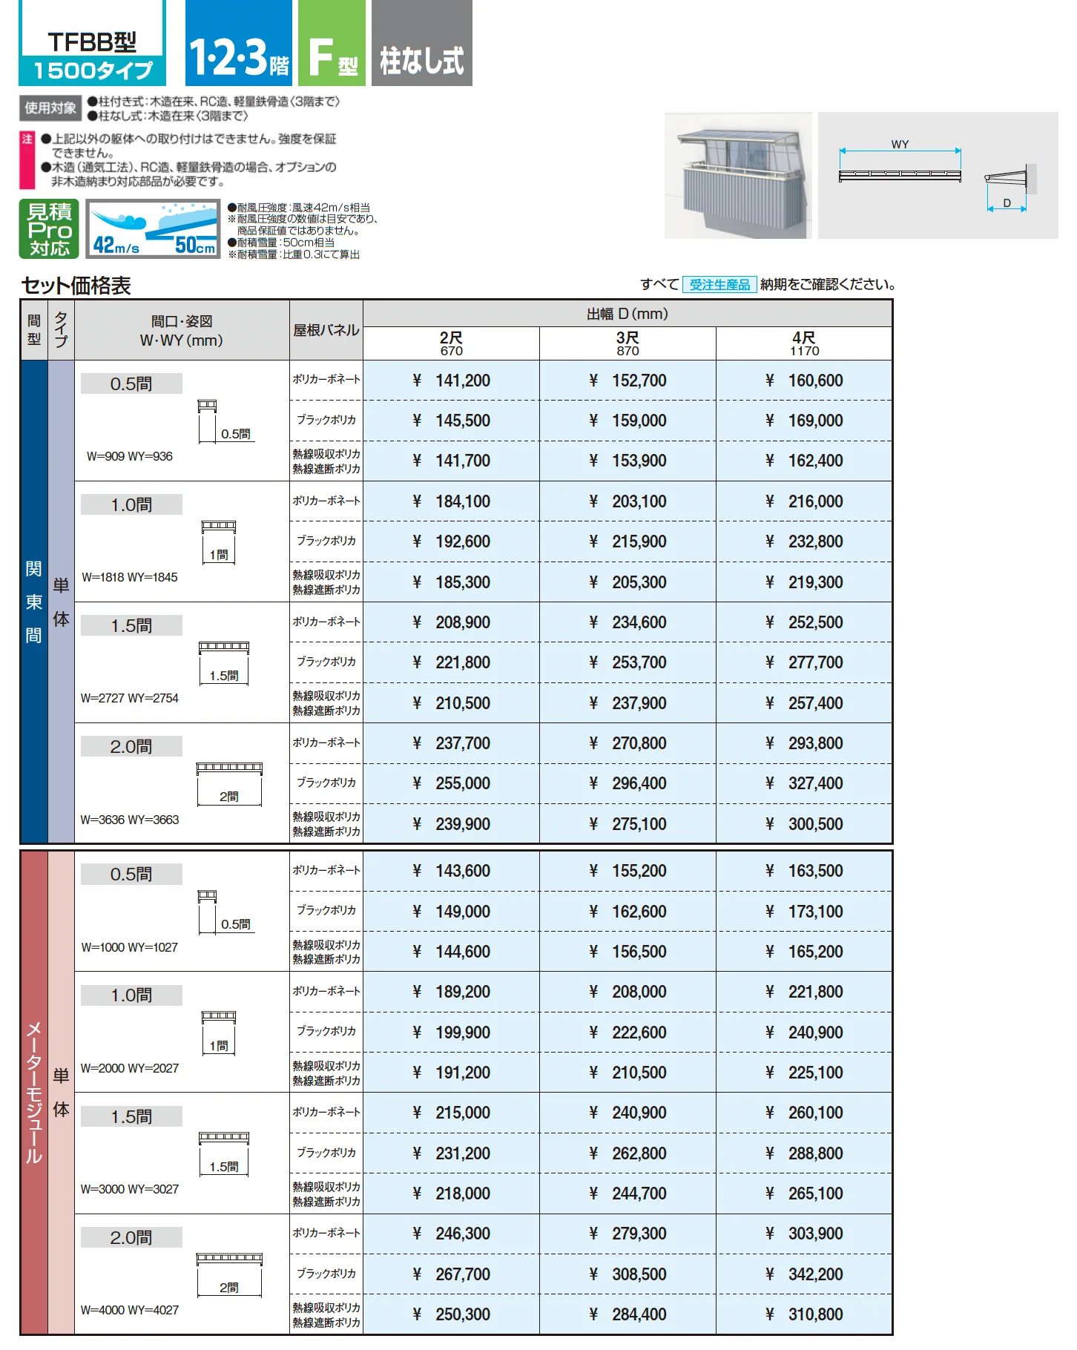Click the price ¥152,700
1077x1350 pixels.
pyautogui.click(x=628, y=381)
